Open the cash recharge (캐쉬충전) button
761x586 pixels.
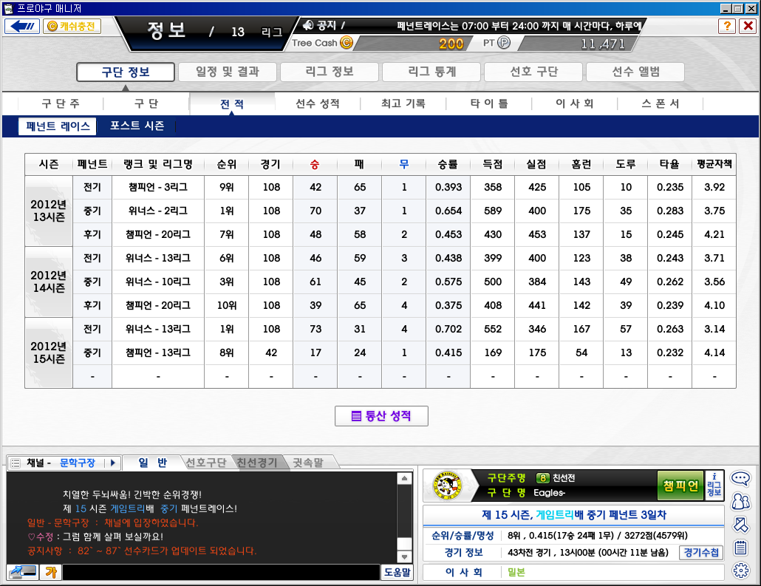pyautogui.click(x=72, y=26)
